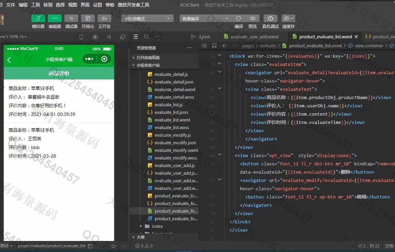Click the editor navigate forward arrow
This screenshot has height=252, width=395.
click(234, 46)
